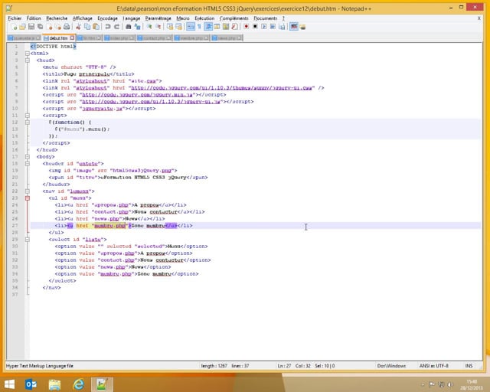This screenshot has height=392, width=490.
Task: Close the debut.htm tab with its X
Action: (72, 38)
